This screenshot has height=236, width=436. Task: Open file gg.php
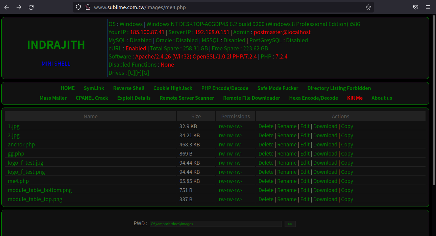(x=16, y=154)
